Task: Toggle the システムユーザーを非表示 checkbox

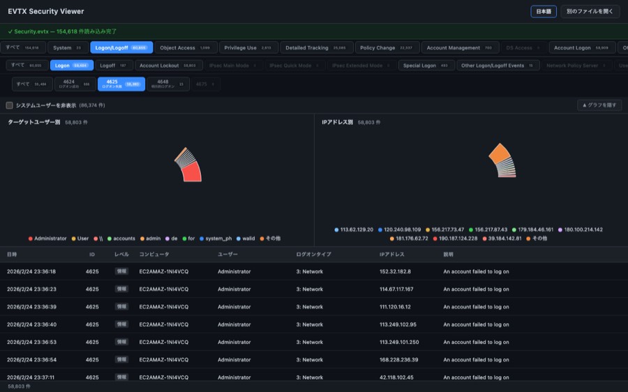Action: tap(9, 105)
